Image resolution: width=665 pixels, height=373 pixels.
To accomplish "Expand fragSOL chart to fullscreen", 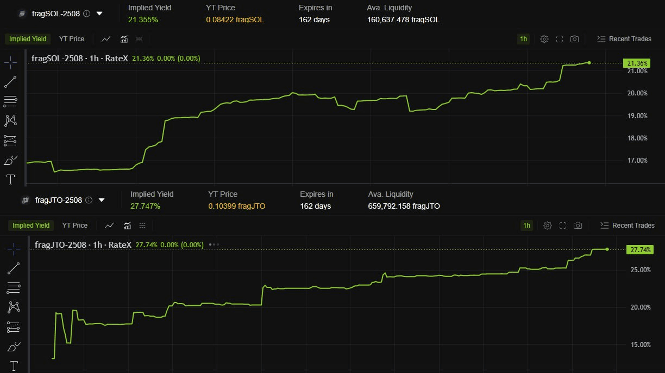I will 560,39.
